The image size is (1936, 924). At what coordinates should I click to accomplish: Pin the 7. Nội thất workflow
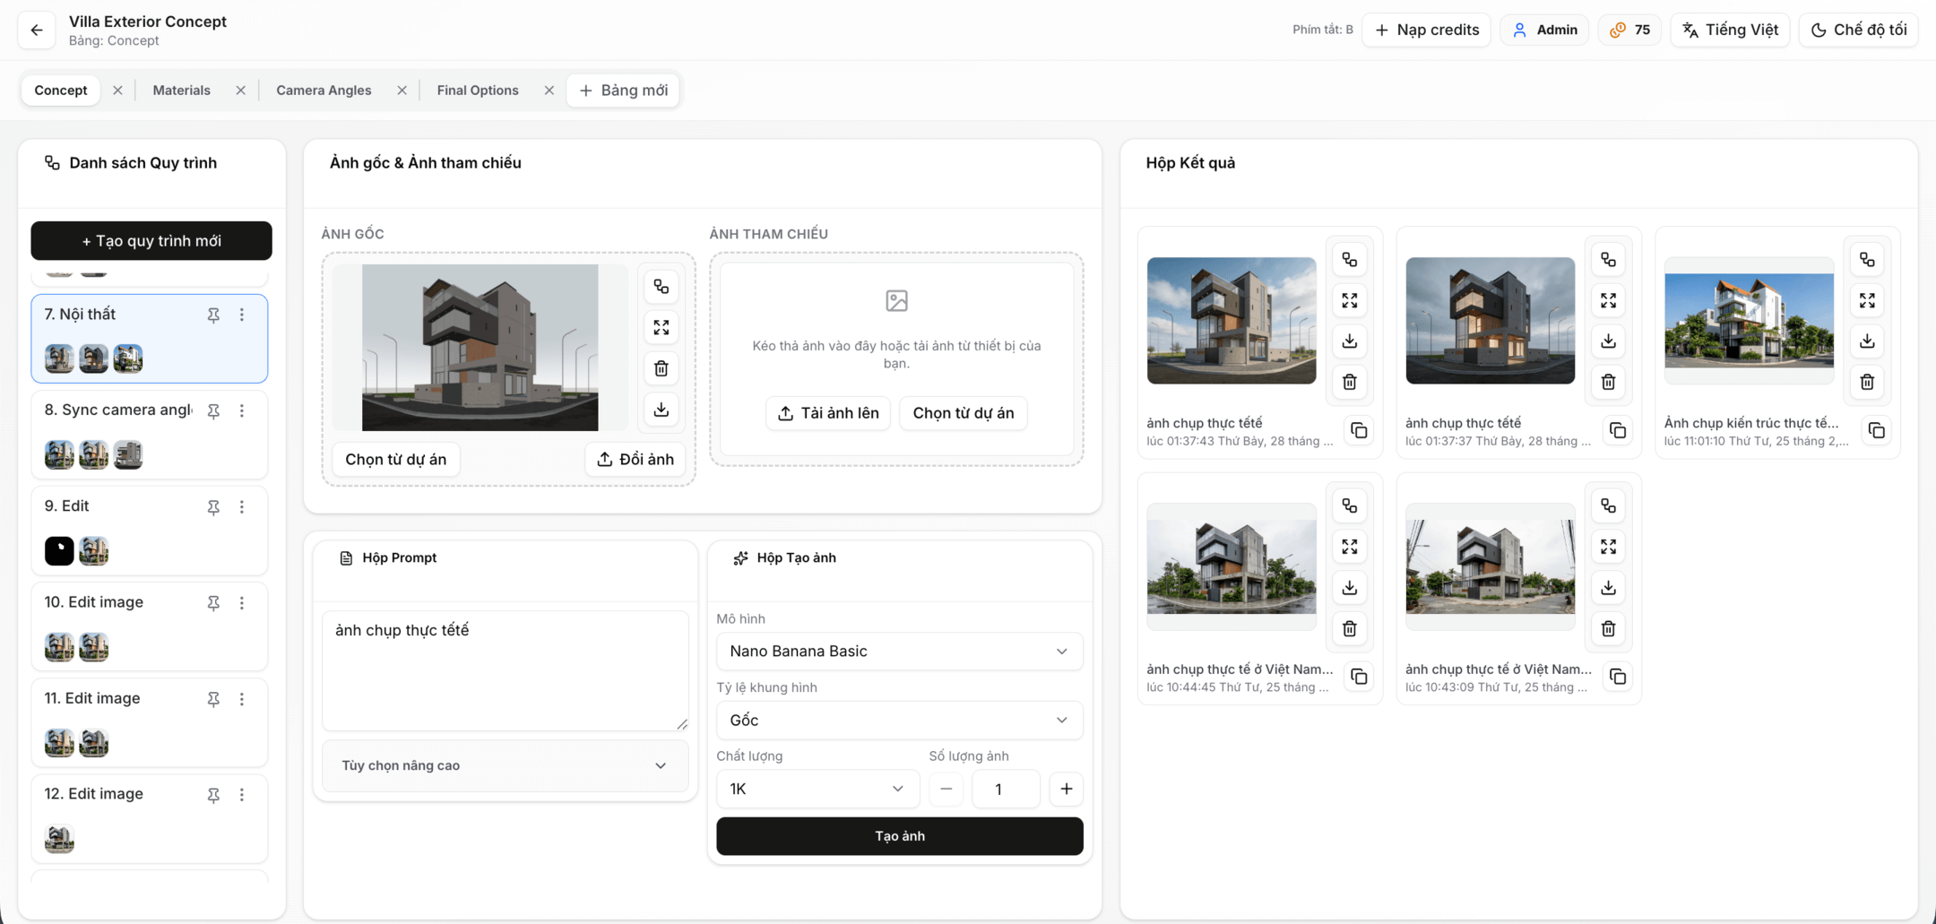pyautogui.click(x=213, y=315)
